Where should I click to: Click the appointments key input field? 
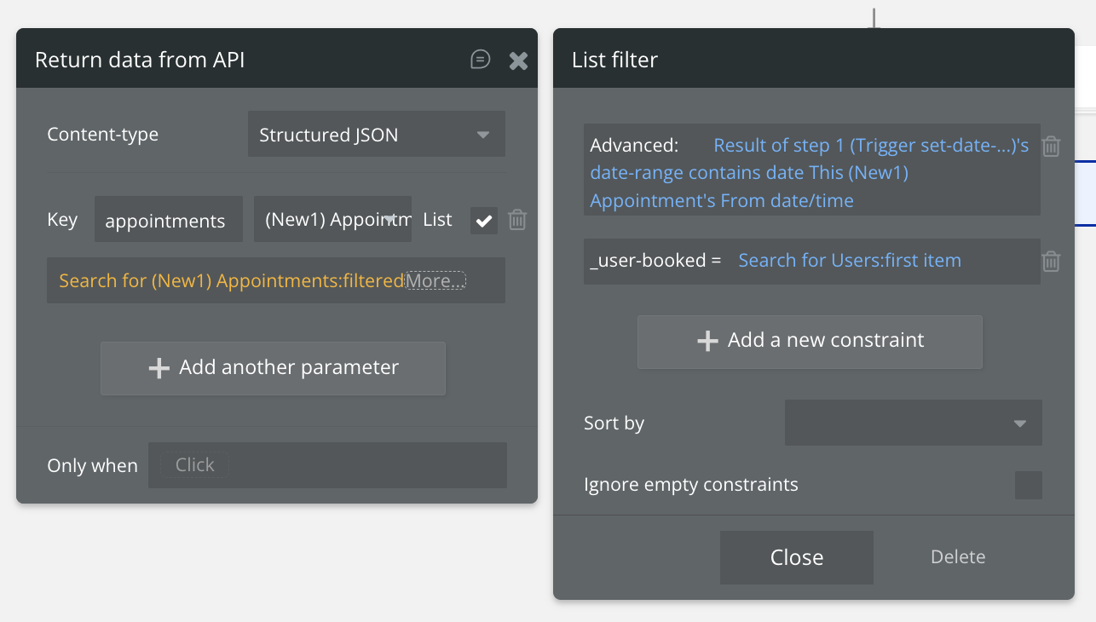pyautogui.click(x=168, y=221)
